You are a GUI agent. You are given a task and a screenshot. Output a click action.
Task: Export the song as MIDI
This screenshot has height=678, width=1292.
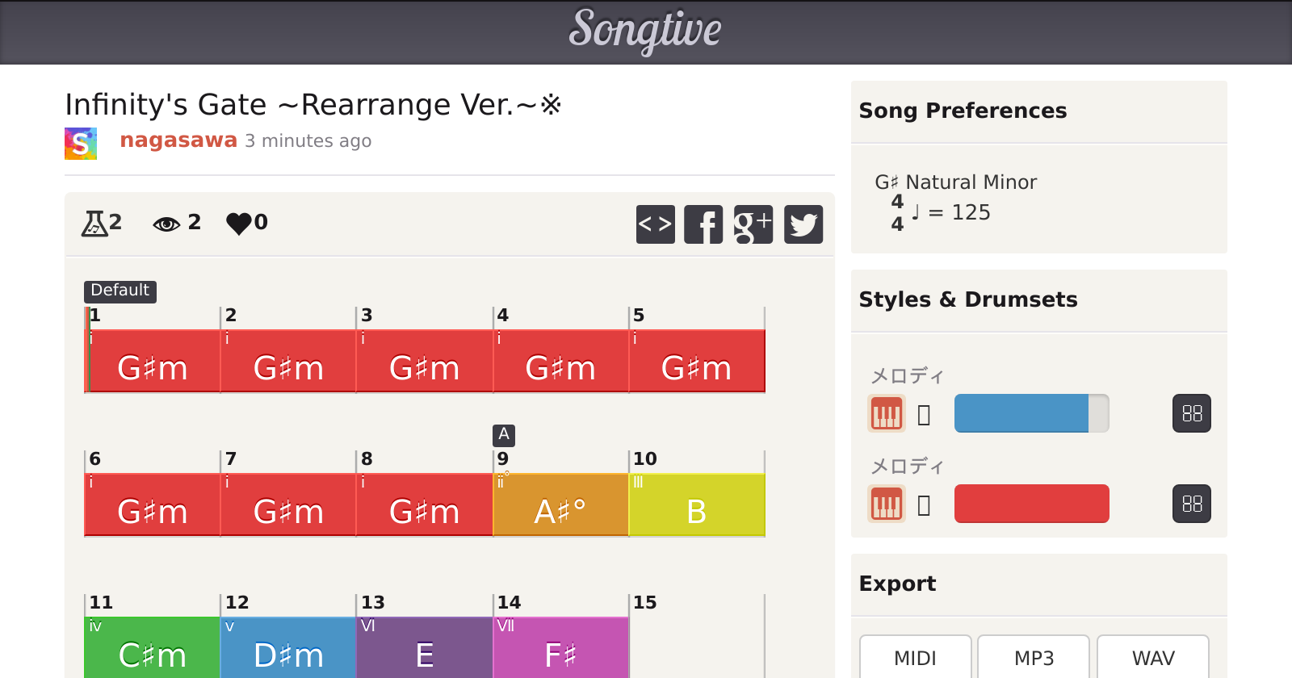915,657
